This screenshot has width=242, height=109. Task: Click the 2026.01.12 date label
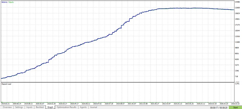(x=201, y=104)
